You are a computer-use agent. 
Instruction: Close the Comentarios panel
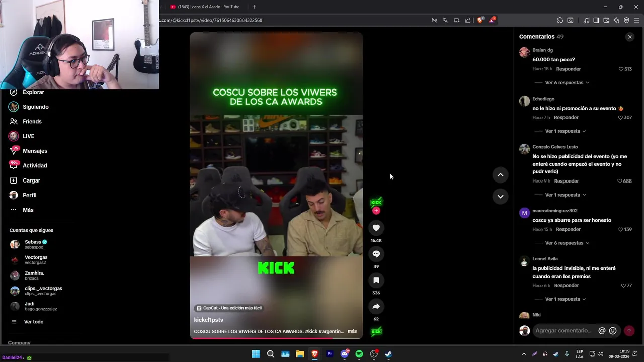click(629, 37)
